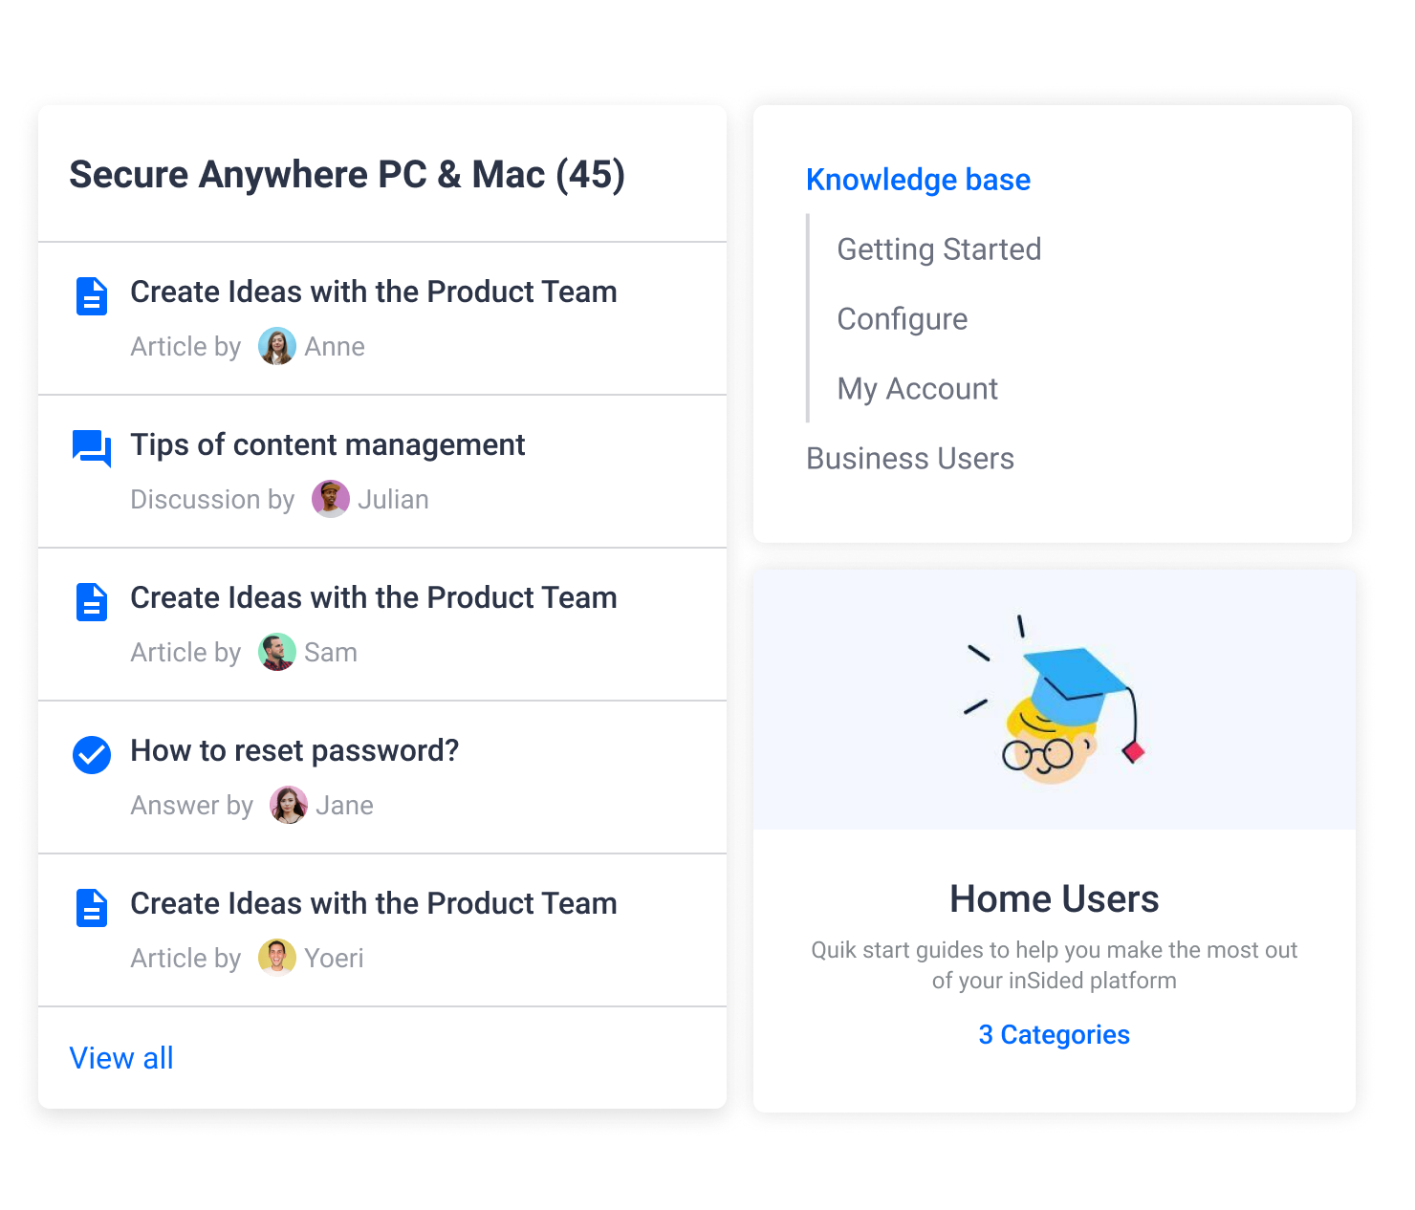Select the Business Users category
The image size is (1415, 1210).
coord(910,459)
